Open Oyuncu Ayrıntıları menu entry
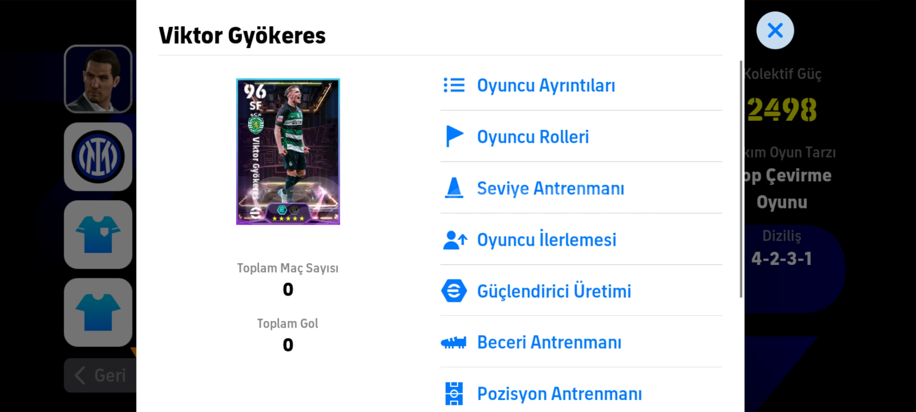 581,85
